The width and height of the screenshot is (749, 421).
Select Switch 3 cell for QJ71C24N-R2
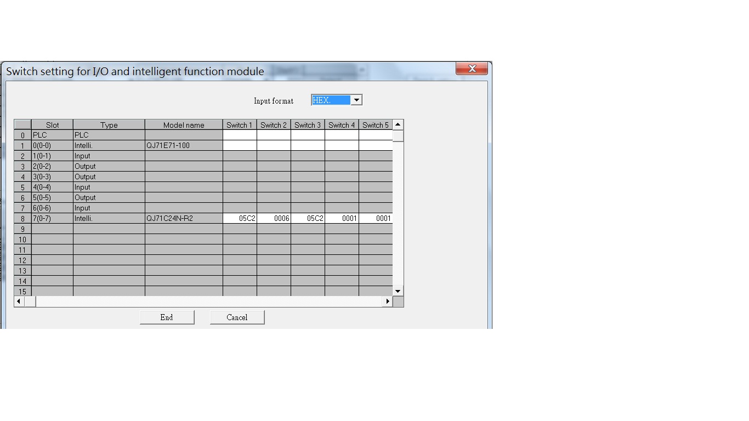click(x=308, y=218)
